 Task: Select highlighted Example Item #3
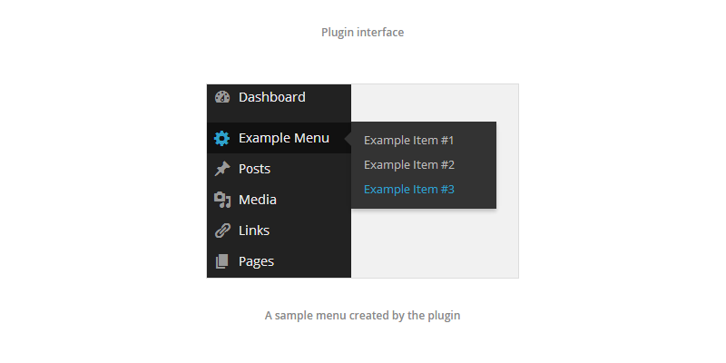pyautogui.click(x=408, y=190)
